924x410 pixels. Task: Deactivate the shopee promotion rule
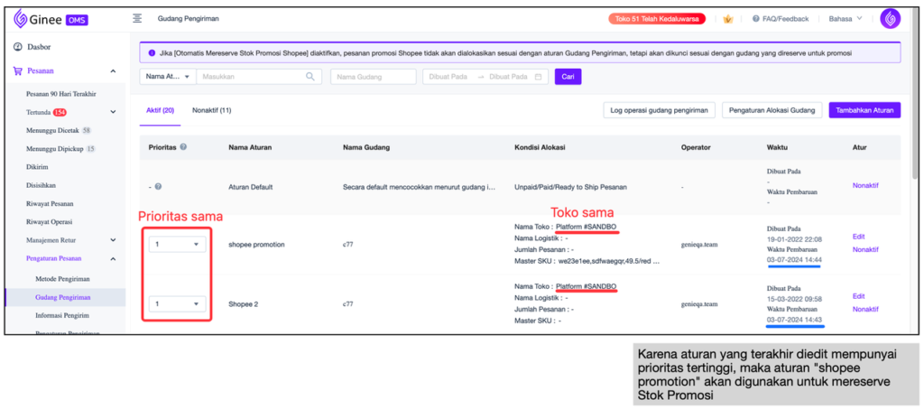point(865,249)
